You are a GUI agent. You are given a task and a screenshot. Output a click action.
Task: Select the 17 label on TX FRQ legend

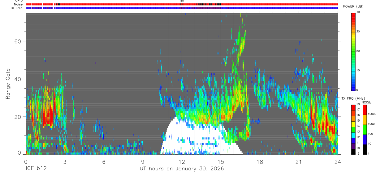click(x=358, y=110)
